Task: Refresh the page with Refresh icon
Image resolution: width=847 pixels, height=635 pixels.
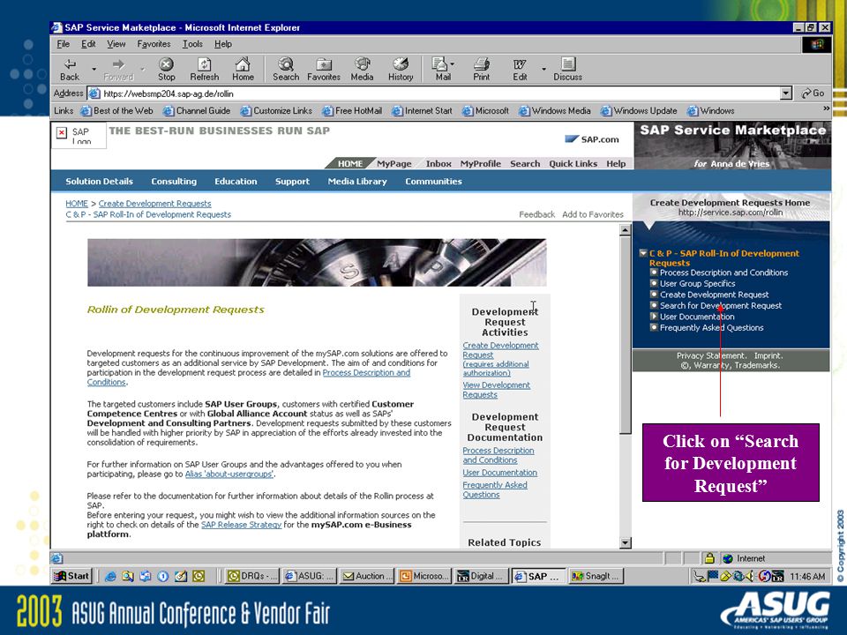Action: (204, 70)
